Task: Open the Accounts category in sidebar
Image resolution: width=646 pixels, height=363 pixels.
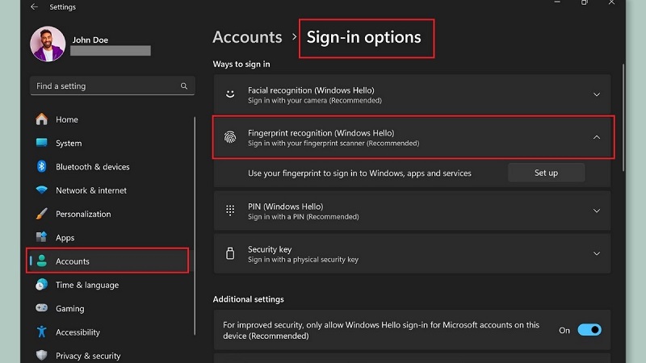Action: click(x=73, y=261)
